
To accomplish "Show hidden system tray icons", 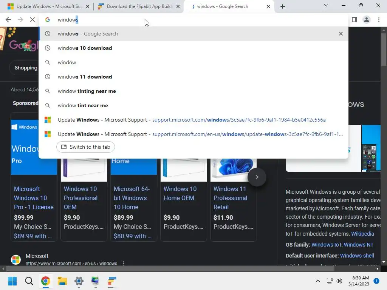I will click(317, 281).
